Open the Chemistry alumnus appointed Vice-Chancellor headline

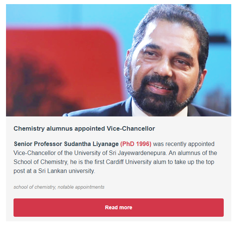tap(84, 128)
